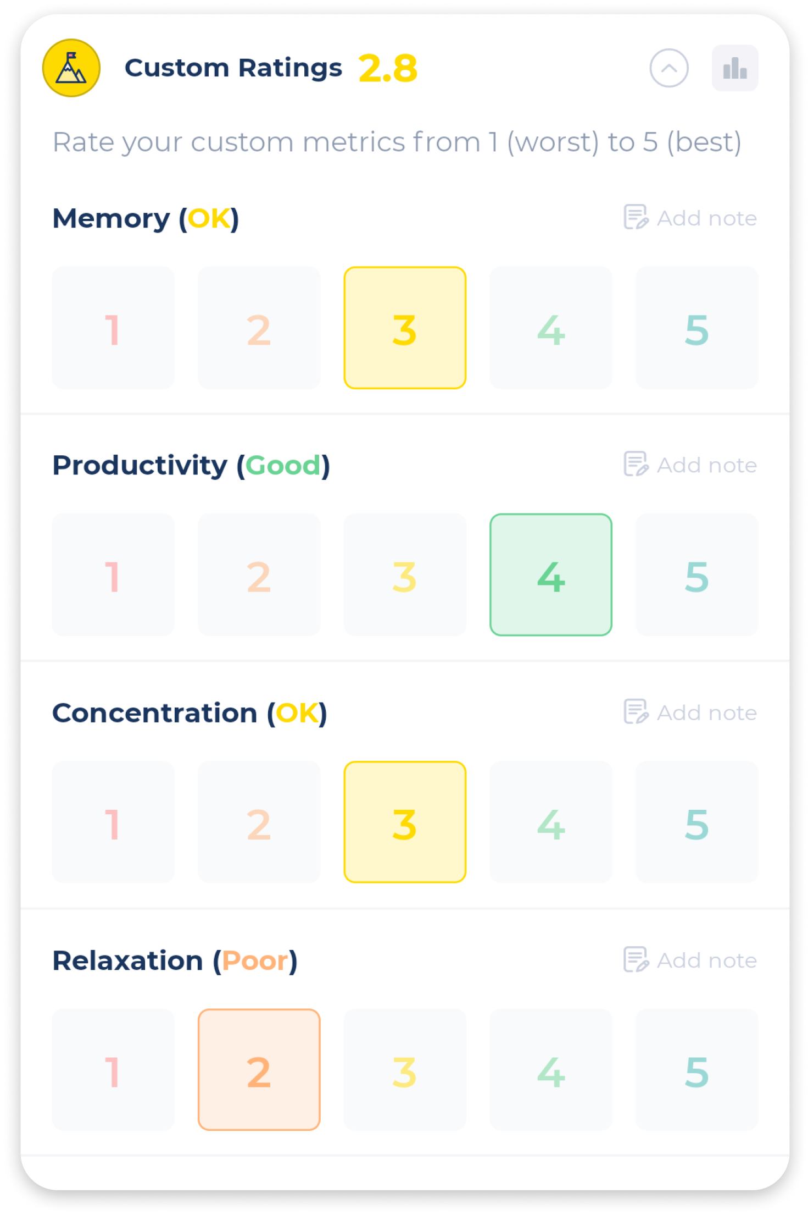The image size is (808, 1215).
Task: Click the yellow mountain flag icon
Action: 71,68
